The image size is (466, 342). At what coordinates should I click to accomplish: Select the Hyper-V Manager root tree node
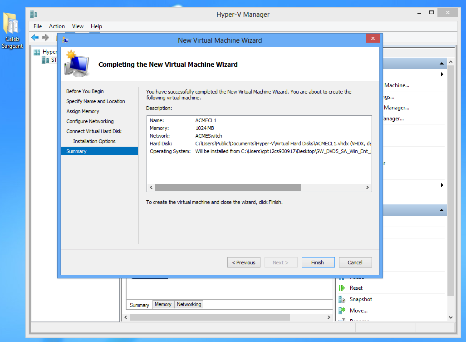click(45, 52)
